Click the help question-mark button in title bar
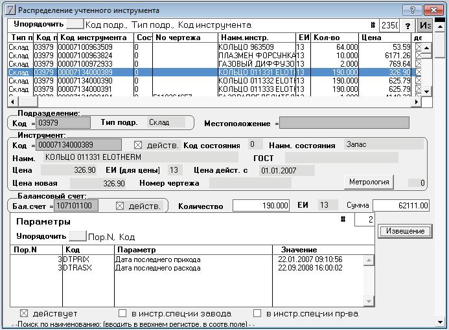 tap(412, 10)
